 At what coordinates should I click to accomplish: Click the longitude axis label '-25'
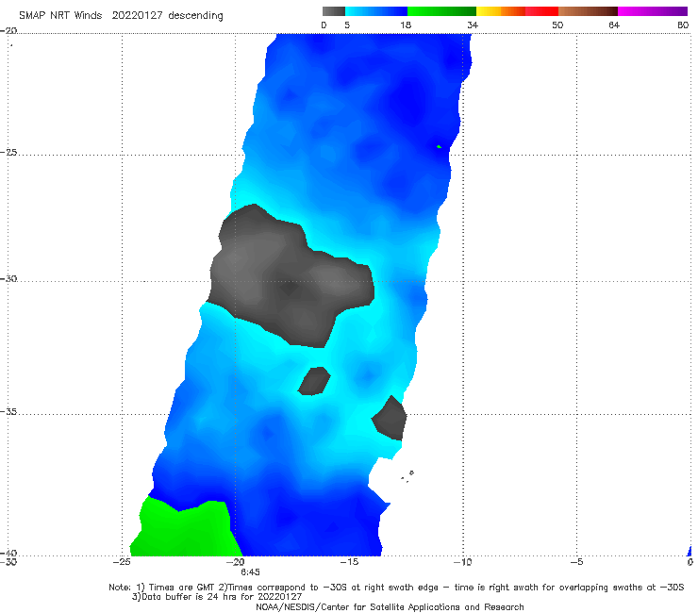[x=122, y=562]
